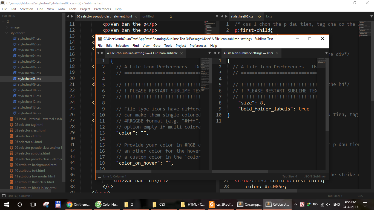Screen dimensions: 374x210
Task: Open Tools menu in the settings window
Action: tap(168, 46)
